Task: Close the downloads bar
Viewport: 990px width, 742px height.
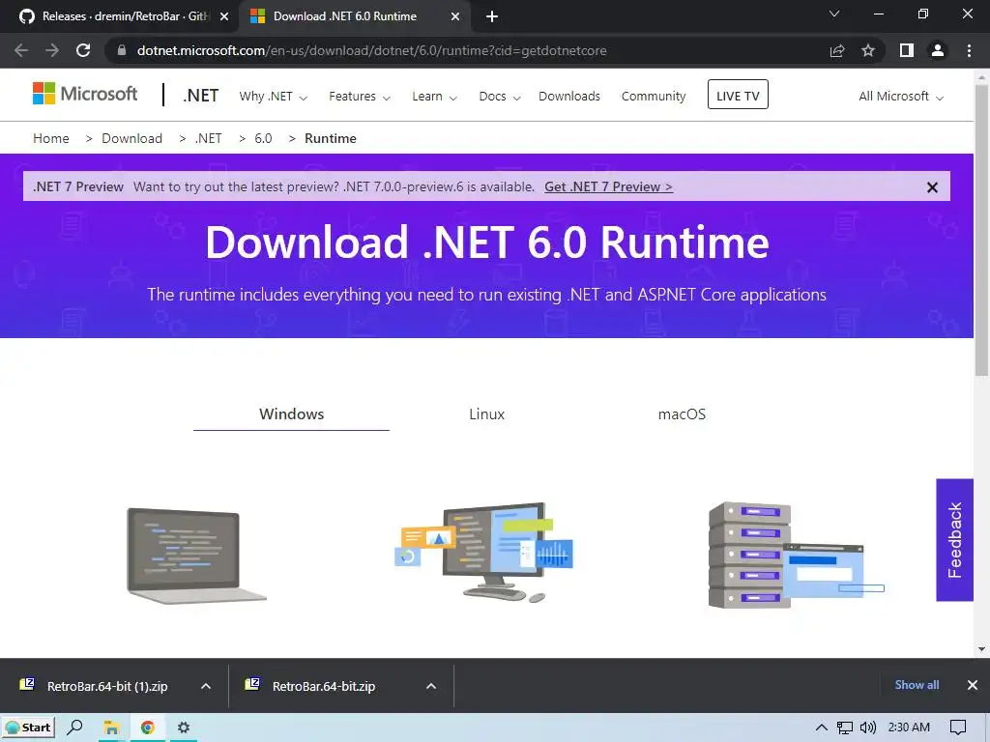Action: click(x=973, y=685)
